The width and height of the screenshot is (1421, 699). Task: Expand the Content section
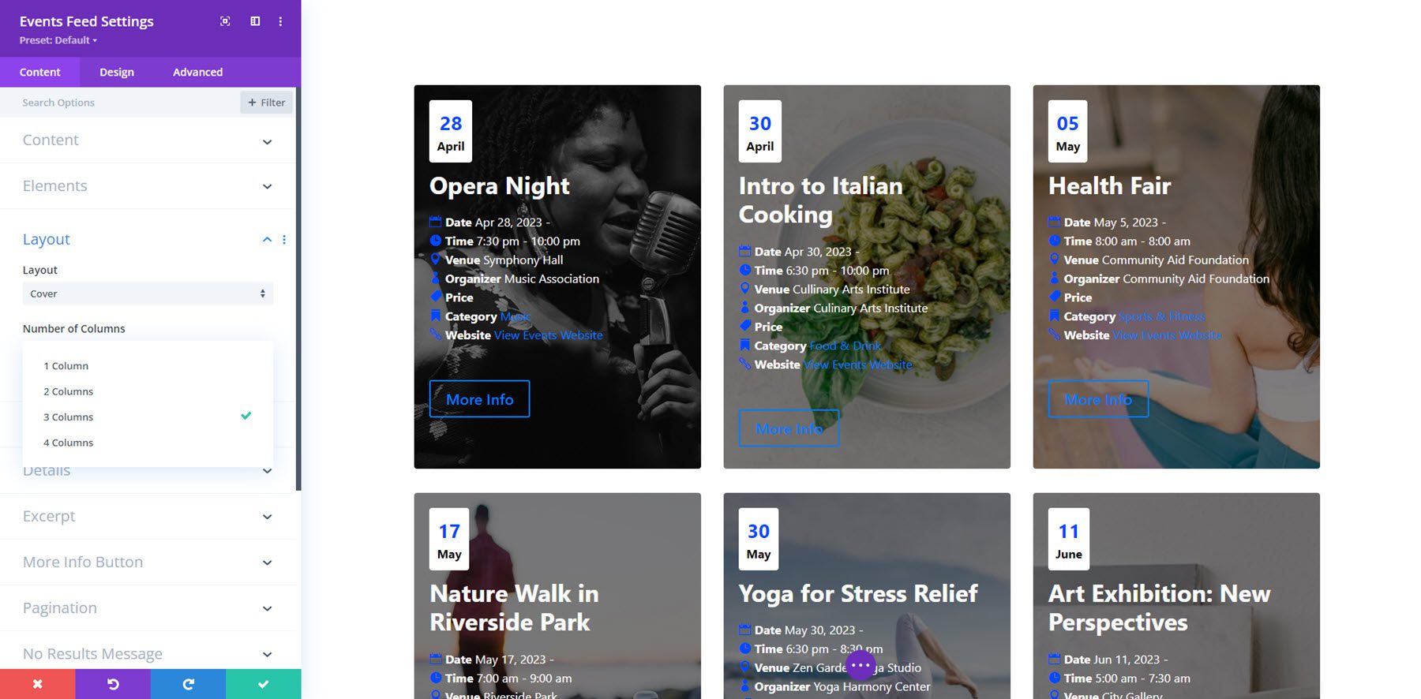click(x=148, y=140)
